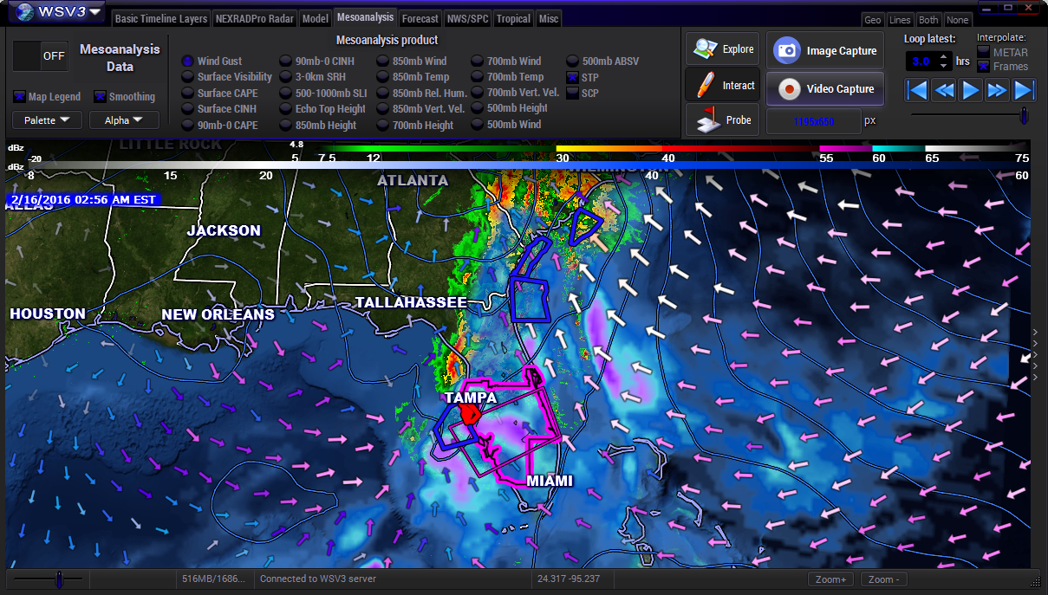Open the Forecast tab
The height and width of the screenshot is (595, 1048).
(x=420, y=19)
